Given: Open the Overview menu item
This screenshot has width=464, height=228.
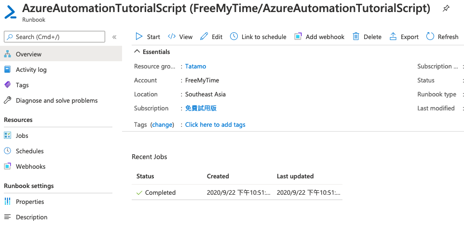Looking at the screenshot, I should pyautogui.click(x=61, y=54).
